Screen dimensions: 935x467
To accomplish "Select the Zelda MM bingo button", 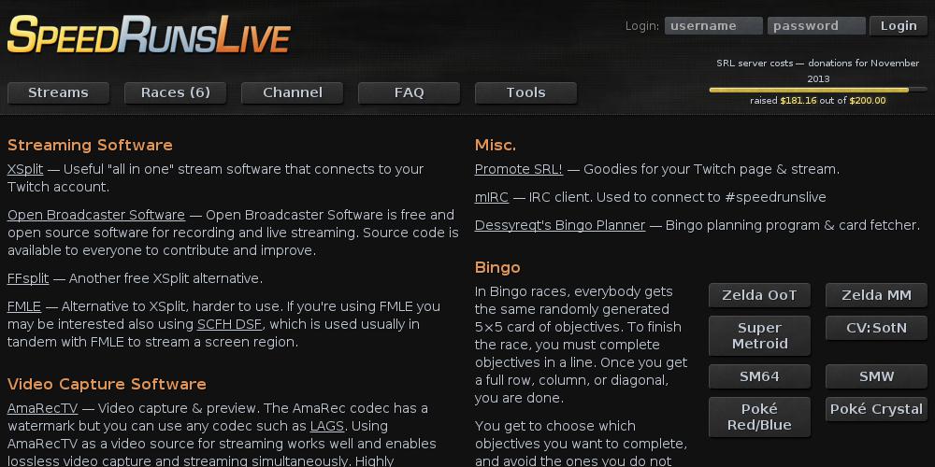I will 876,295.
